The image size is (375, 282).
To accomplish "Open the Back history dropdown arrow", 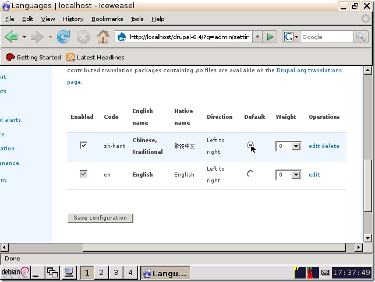I will [24, 37].
